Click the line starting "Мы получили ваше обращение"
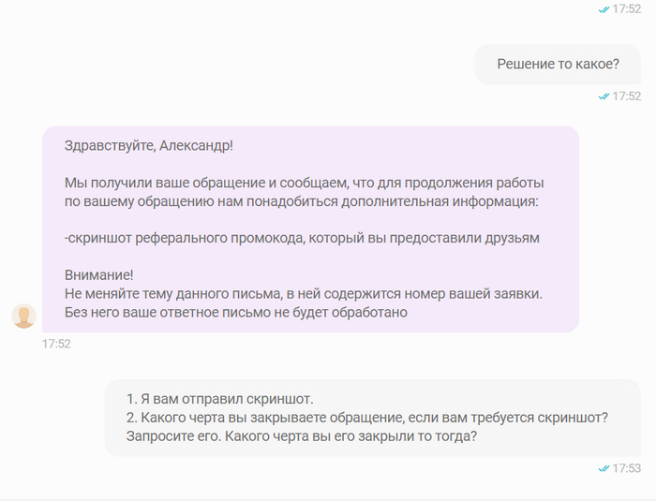Screen dimensions: 656x501 click(304, 183)
